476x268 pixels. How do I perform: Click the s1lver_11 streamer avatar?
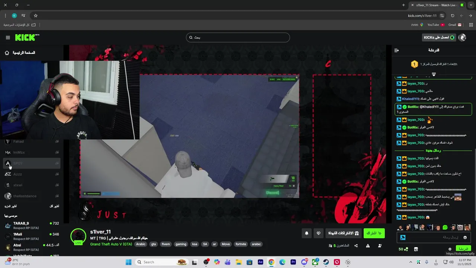click(78, 237)
